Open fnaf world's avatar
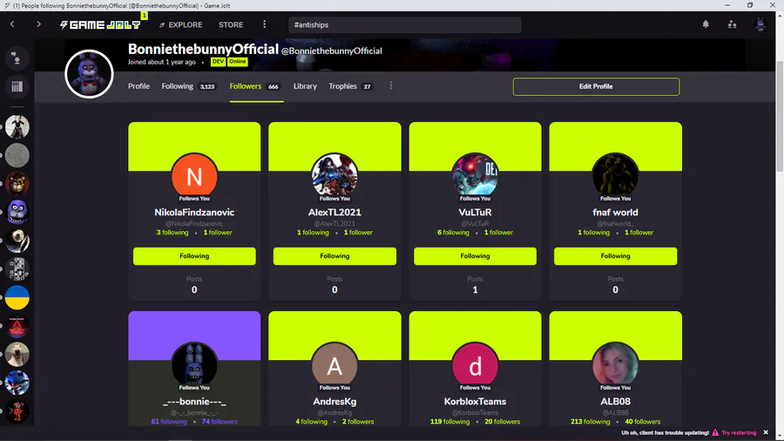The image size is (784, 441). tap(616, 176)
